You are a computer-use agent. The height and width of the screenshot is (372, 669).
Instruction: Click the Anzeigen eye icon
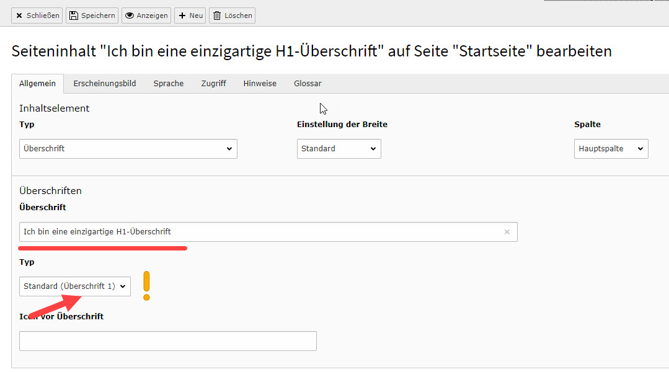130,15
